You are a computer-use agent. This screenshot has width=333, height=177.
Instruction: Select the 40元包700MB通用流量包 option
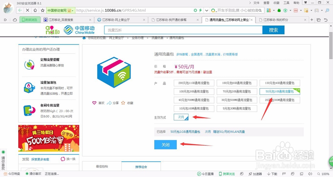click(194, 100)
